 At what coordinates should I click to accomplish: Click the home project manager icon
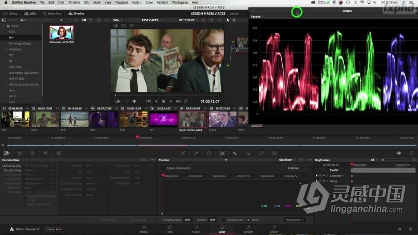[x=400, y=229]
